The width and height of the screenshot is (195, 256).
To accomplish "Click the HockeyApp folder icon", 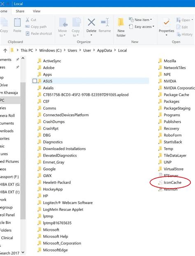I will pos(39,189).
